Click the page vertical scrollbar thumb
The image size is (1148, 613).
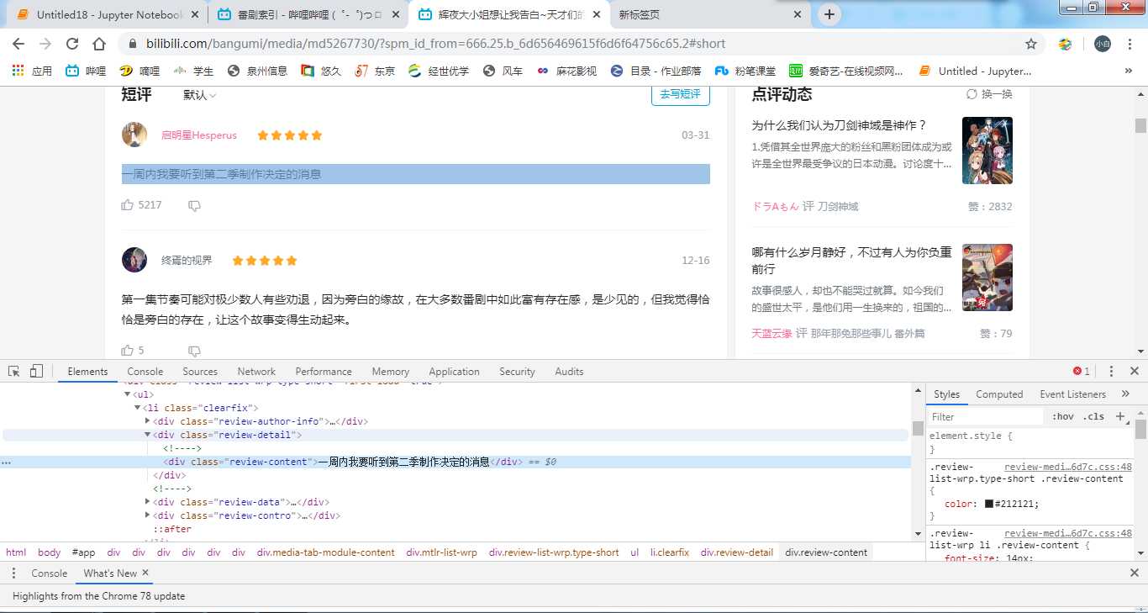tap(1140, 125)
